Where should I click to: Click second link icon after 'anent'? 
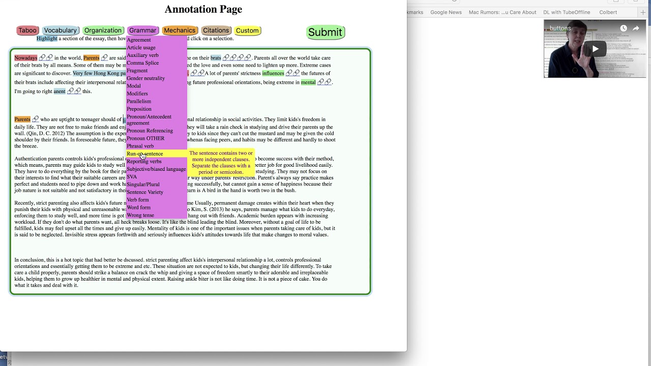pos(78,91)
